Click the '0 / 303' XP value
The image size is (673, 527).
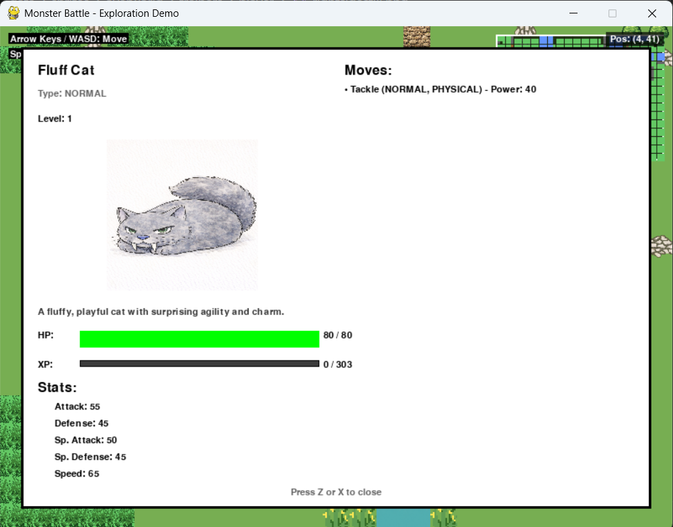pyautogui.click(x=338, y=365)
